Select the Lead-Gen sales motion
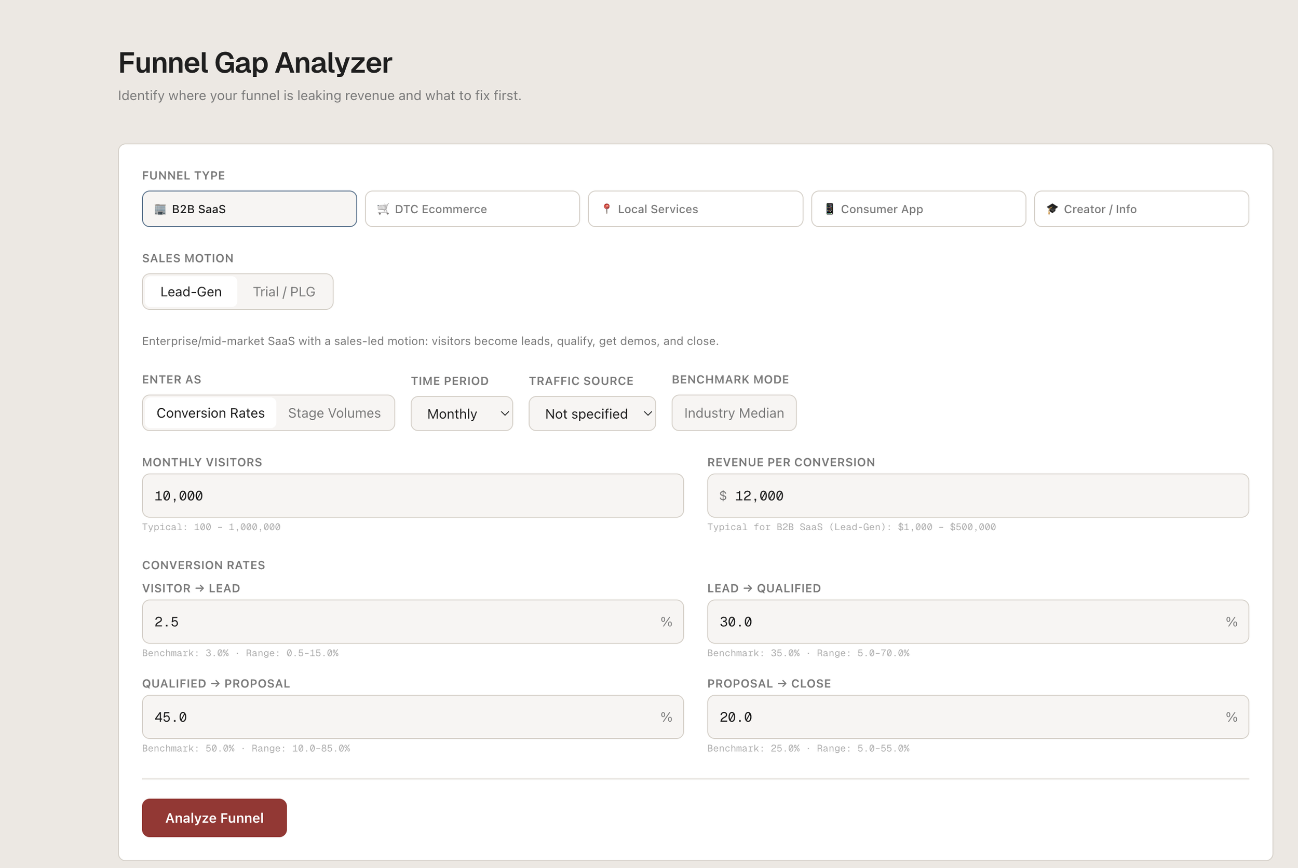The width and height of the screenshot is (1298, 868). coord(191,292)
